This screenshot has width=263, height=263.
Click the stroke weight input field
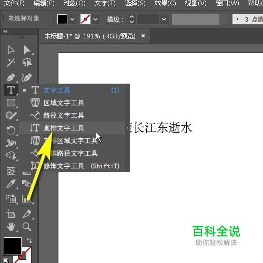(x=148, y=19)
